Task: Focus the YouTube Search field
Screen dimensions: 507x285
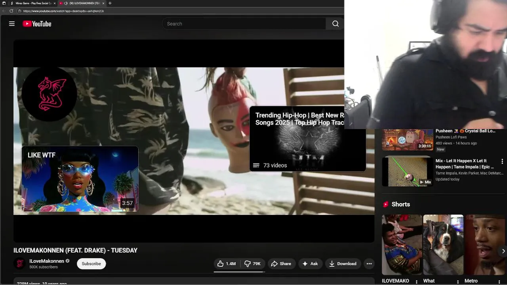Action: 244,24
